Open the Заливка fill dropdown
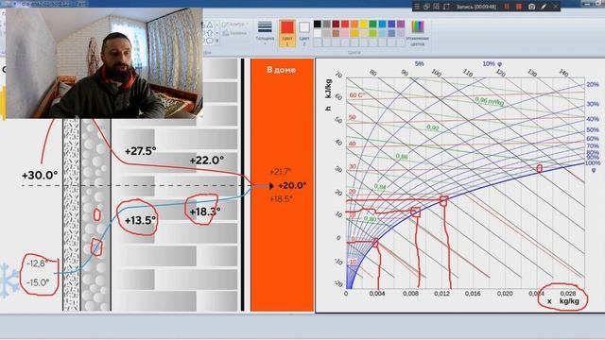This screenshot has width=605, height=340. (x=235, y=33)
